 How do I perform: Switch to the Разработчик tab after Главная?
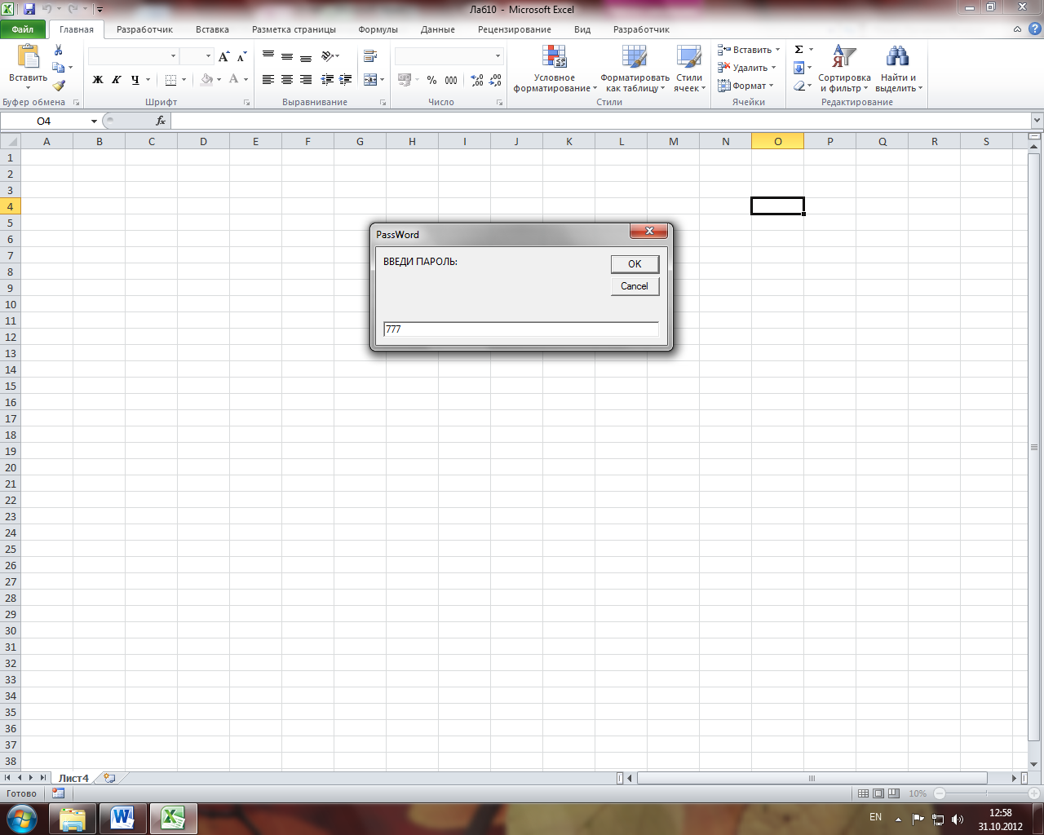144,29
